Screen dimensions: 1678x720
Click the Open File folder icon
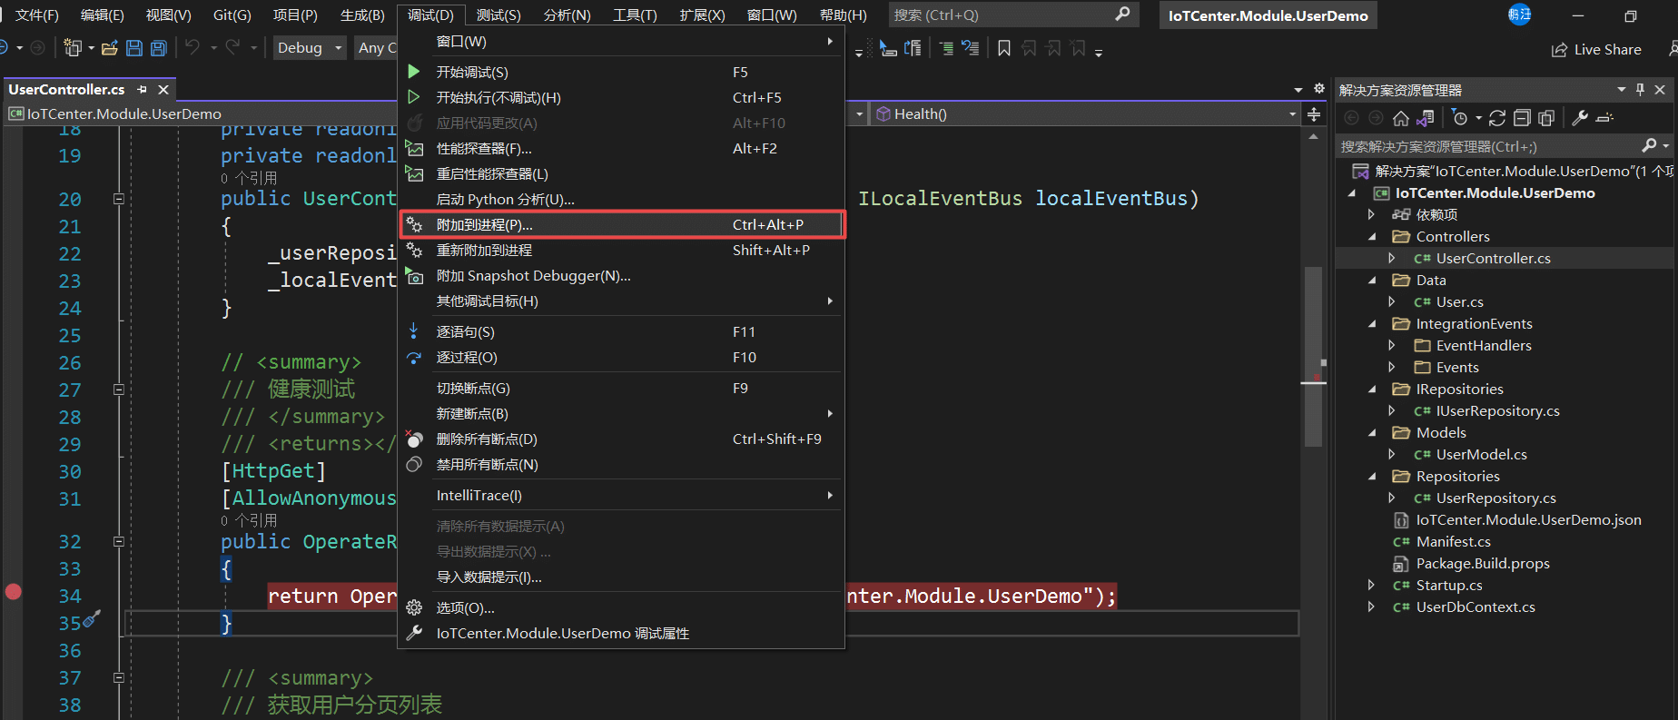tap(110, 48)
